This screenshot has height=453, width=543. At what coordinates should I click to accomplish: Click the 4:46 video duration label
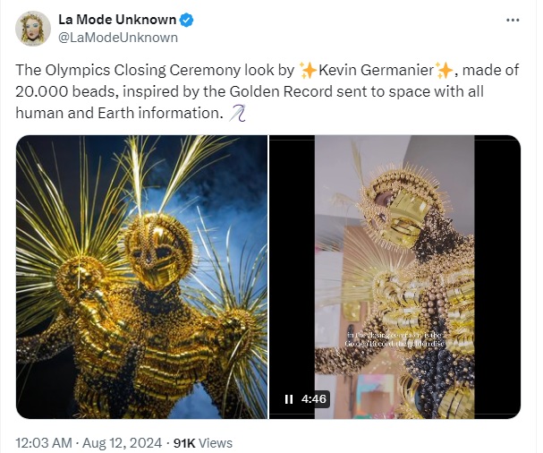click(x=314, y=399)
